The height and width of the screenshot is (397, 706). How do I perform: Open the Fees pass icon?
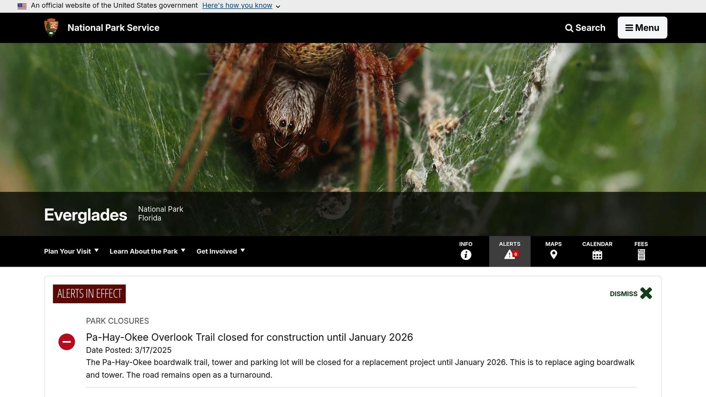pyautogui.click(x=641, y=255)
